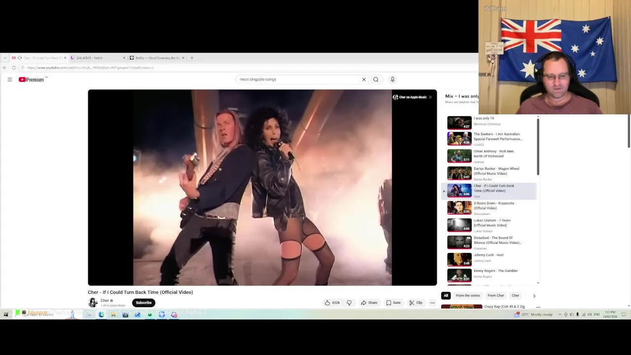Play Kenny Rogers 'The Gambler' video
This screenshot has height=355, width=631.
(490, 274)
